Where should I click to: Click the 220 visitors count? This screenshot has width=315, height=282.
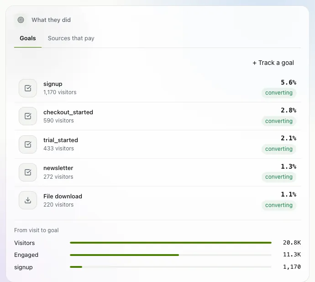(58, 205)
